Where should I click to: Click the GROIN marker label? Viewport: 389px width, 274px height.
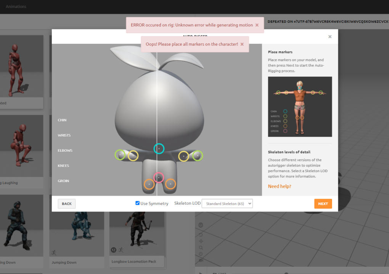pyautogui.click(x=63, y=181)
